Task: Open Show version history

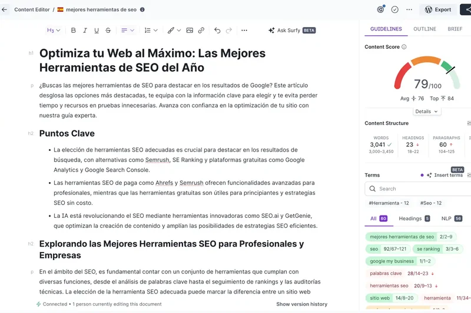Action: [x=301, y=304]
